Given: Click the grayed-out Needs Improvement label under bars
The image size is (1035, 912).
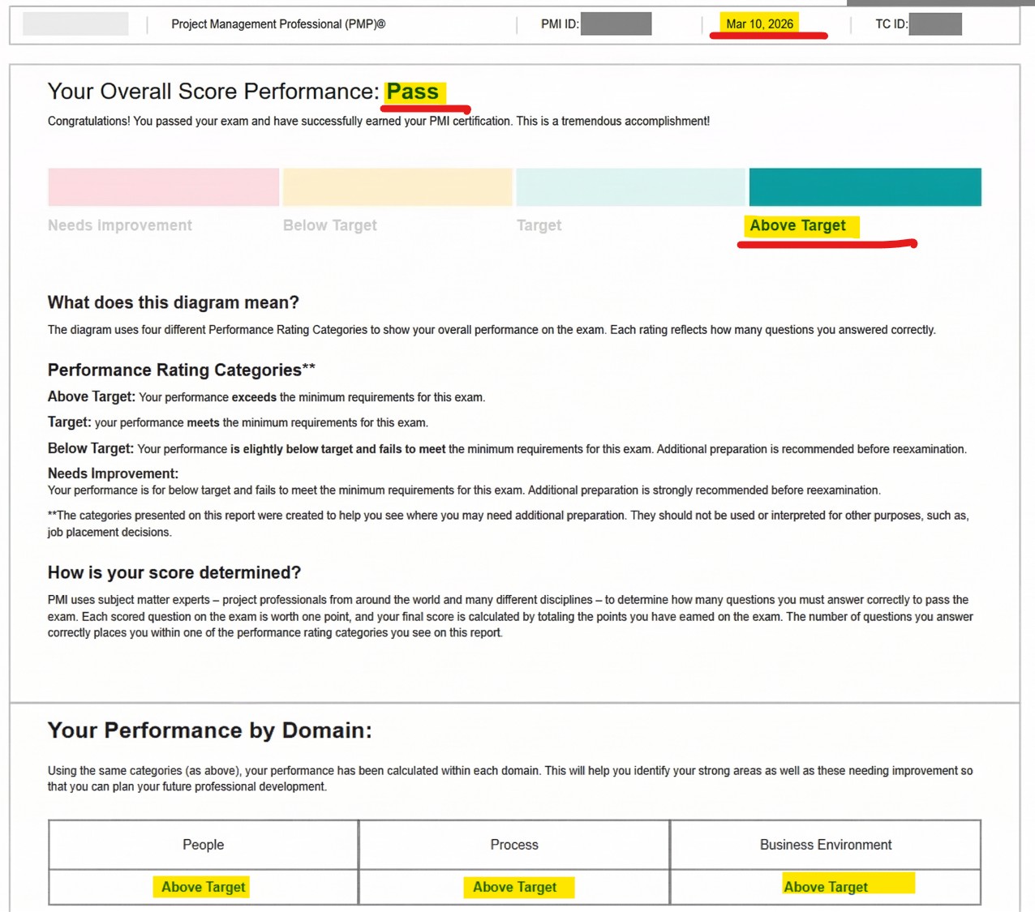Looking at the screenshot, I should click(120, 225).
